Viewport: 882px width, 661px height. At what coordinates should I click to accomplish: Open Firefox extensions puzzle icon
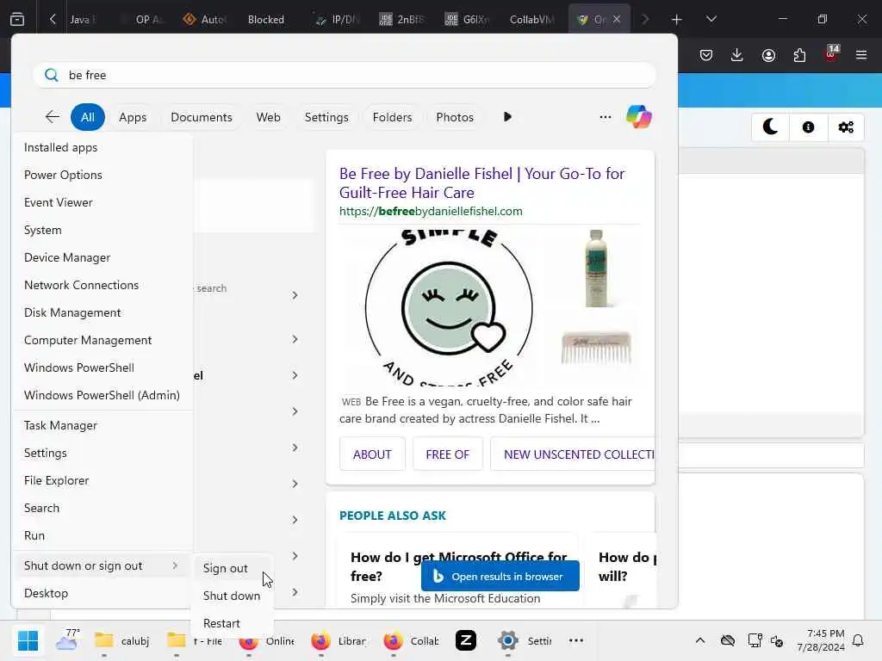pyautogui.click(x=799, y=54)
